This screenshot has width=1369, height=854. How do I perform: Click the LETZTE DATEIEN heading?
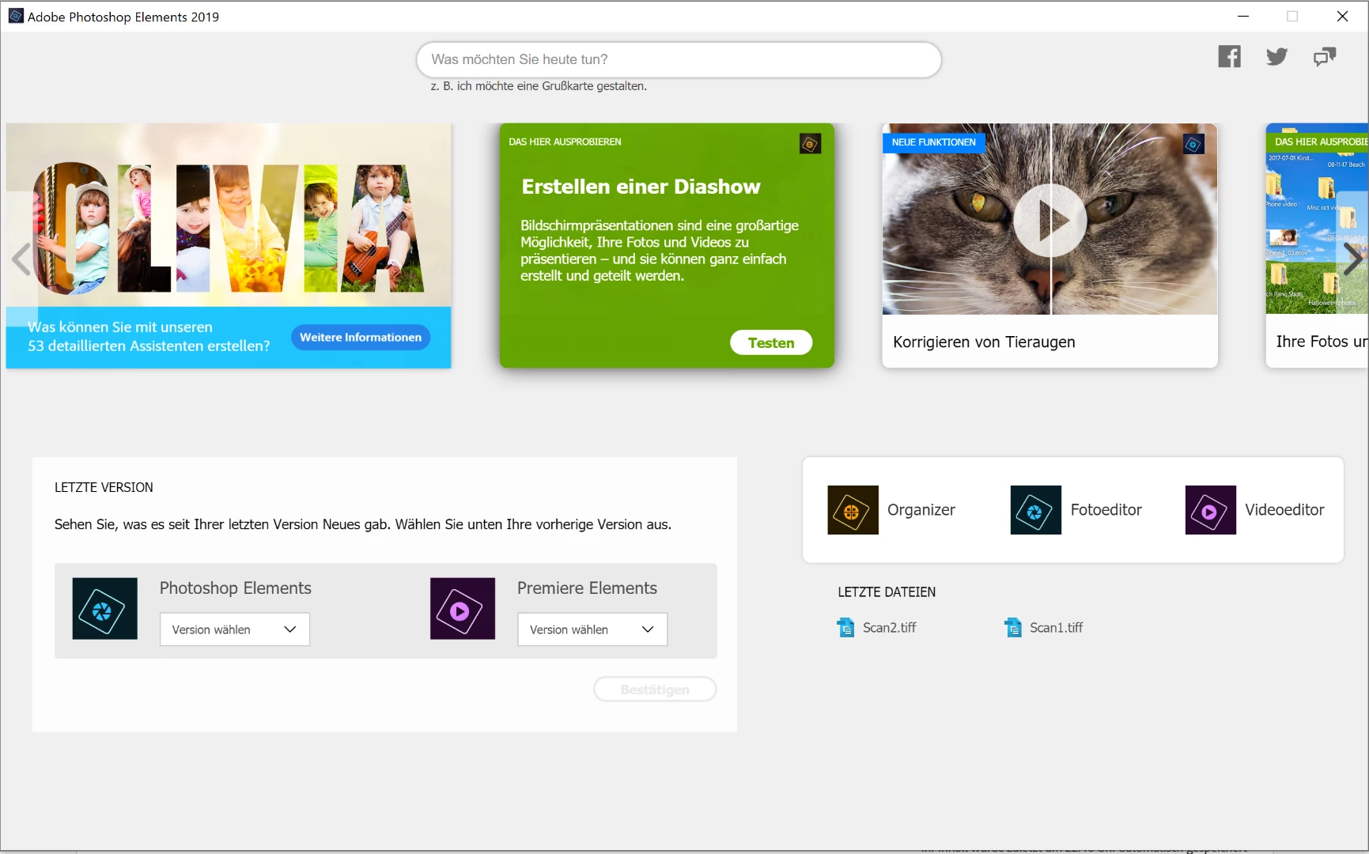coord(887,592)
